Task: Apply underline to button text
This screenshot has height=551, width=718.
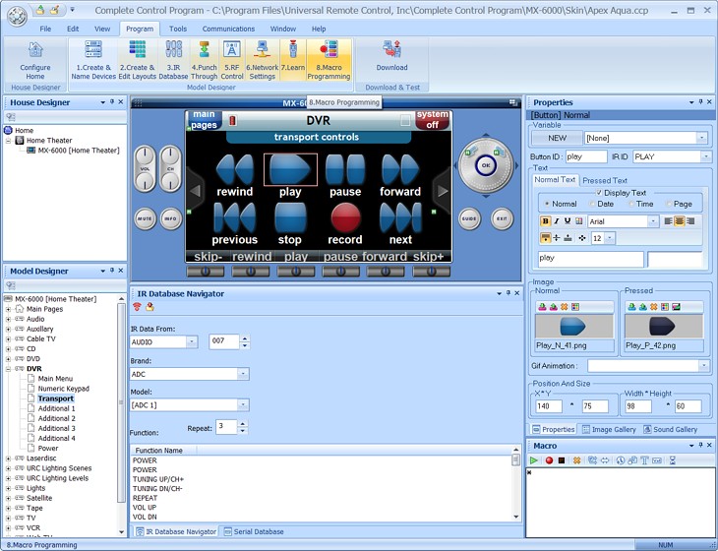Action: click(x=568, y=221)
